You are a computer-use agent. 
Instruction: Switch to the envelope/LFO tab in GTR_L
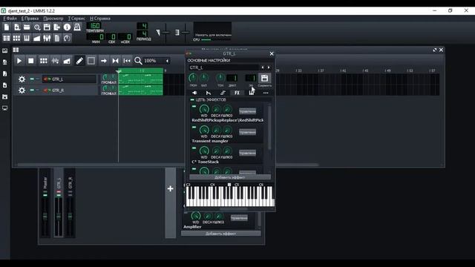[x=209, y=93]
